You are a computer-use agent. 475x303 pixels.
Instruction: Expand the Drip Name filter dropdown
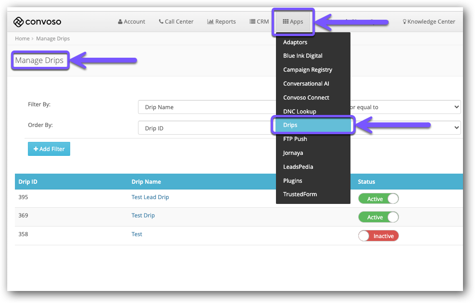[207, 107]
